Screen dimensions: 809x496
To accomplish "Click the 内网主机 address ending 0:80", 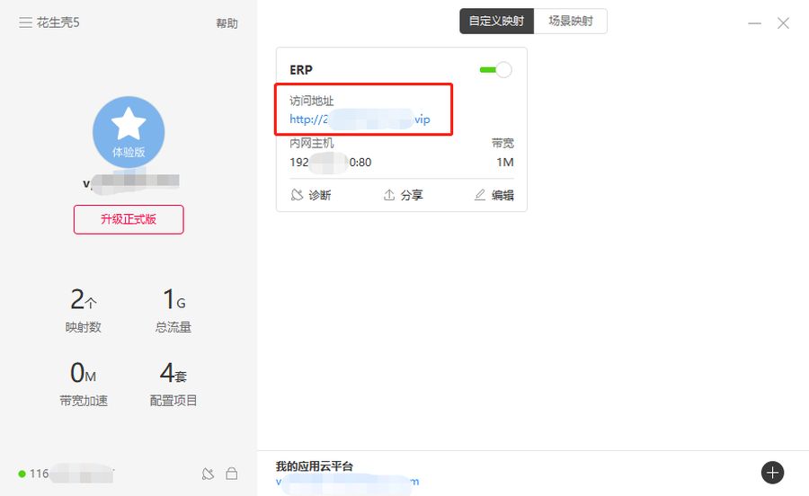I will pyautogui.click(x=330, y=163).
